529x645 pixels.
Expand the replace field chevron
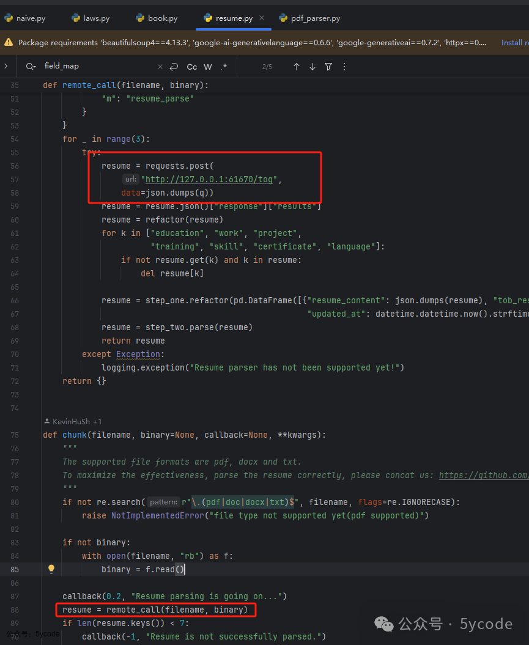coord(6,66)
